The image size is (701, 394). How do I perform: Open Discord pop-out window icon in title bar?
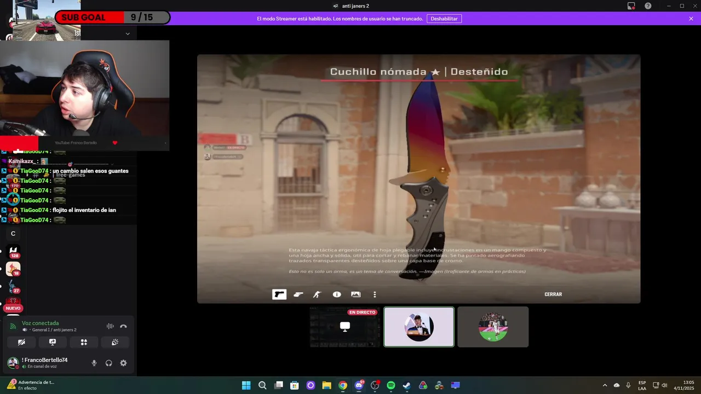point(631,6)
